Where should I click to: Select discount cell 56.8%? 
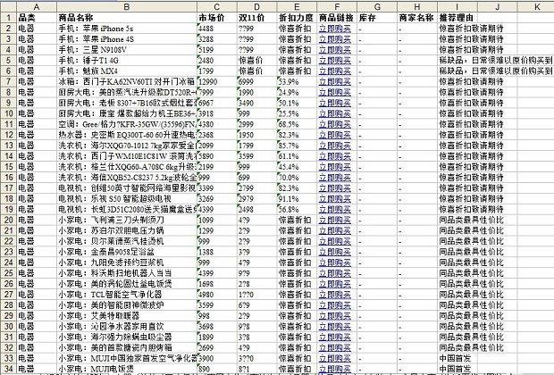click(297, 210)
